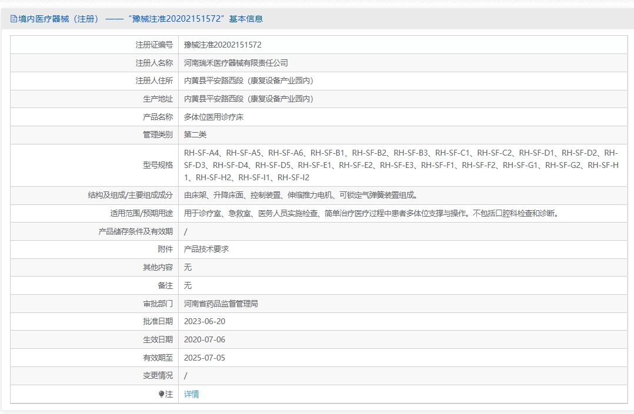Select the slash value in 产品储存条件及有效期 row

tap(186, 232)
